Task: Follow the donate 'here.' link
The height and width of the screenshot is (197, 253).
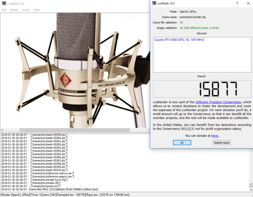Action: click(215, 136)
